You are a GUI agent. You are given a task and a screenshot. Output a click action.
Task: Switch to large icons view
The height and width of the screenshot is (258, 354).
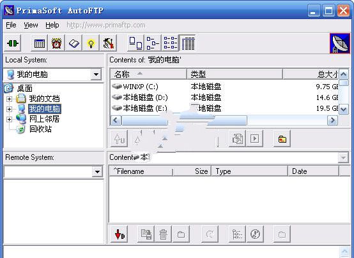[x=135, y=43]
